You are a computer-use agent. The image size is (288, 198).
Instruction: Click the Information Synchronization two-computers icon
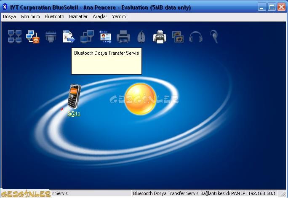[x=87, y=37]
